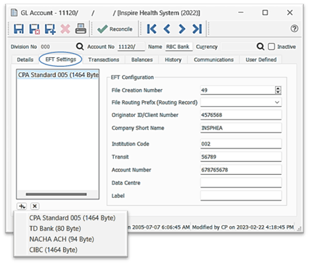The image size is (309, 264).
Task: Click the Modified by CP status text
Action: click(x=243, y=227)
